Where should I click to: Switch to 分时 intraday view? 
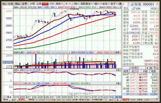click(x=32, y=4)
